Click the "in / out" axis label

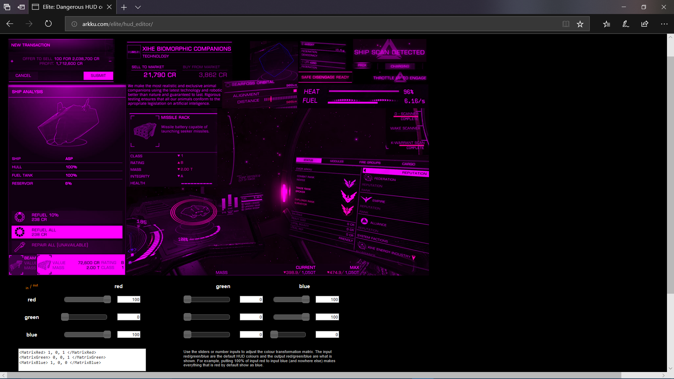(32, 287)
